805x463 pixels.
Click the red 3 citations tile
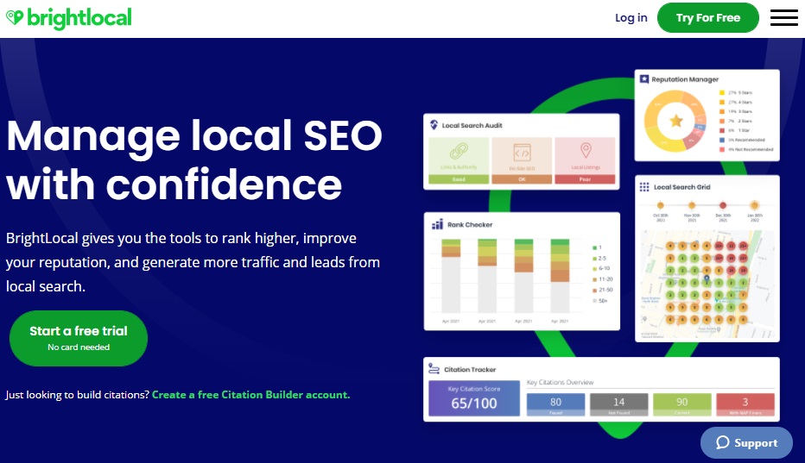pos(745,404)
